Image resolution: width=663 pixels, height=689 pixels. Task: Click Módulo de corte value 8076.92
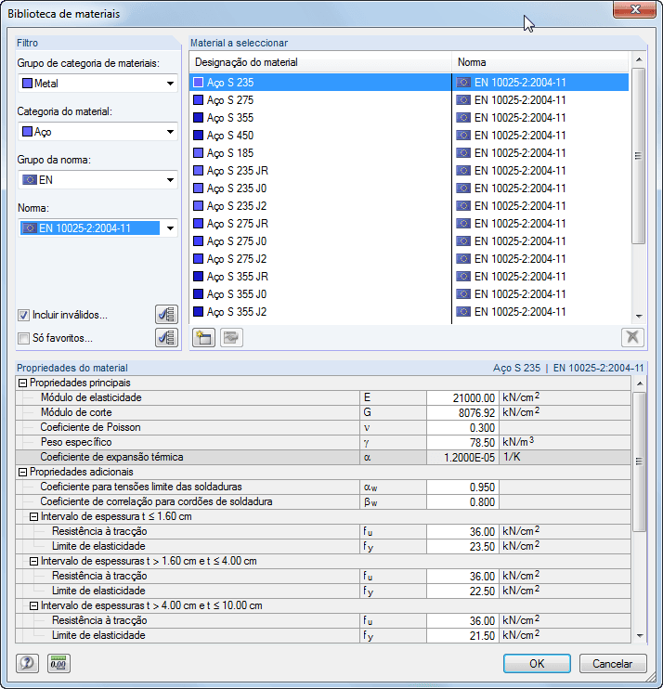coord(462,412)
